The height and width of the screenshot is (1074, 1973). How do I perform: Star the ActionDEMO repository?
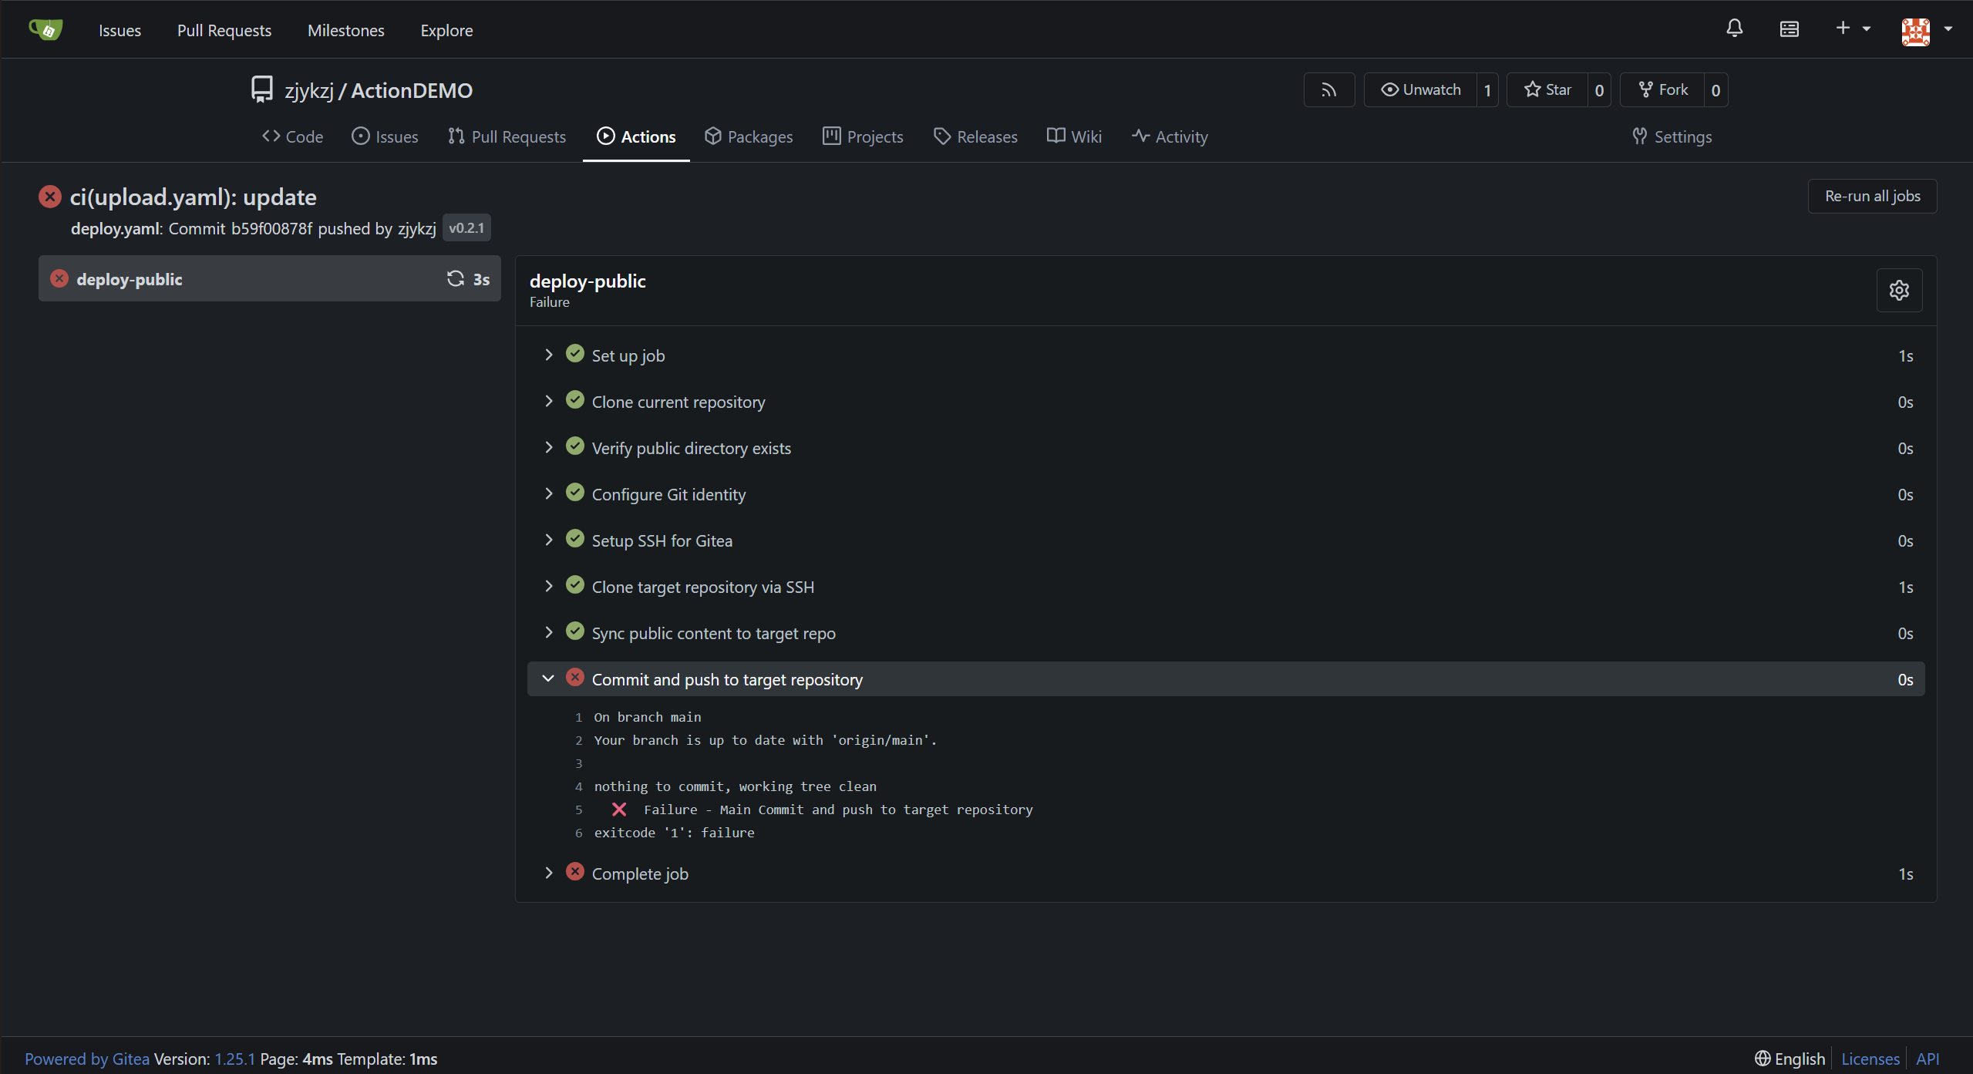(x=1547, y=90)
